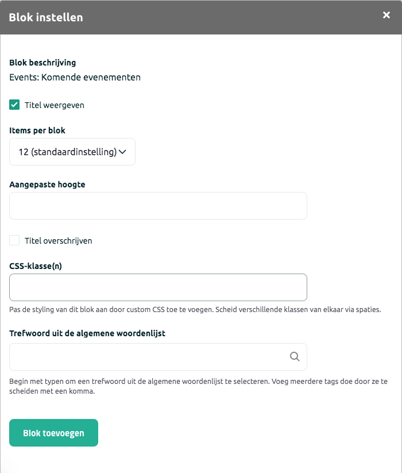Focus the Aangepaste hoogte input field
The width and height of the screenshot is (402, 473).
pos(158,206)
